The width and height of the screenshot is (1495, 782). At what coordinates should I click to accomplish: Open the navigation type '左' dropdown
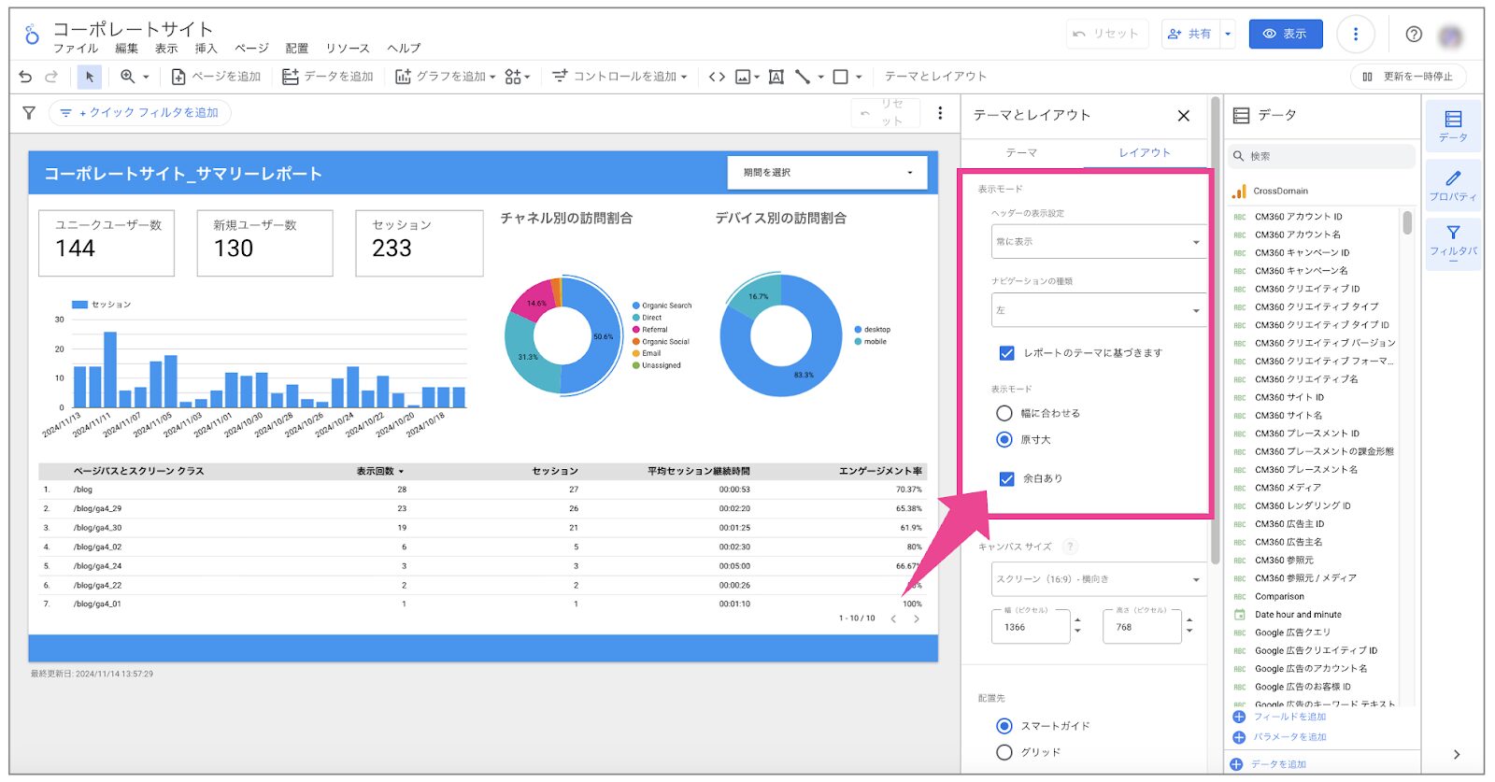1099,310
